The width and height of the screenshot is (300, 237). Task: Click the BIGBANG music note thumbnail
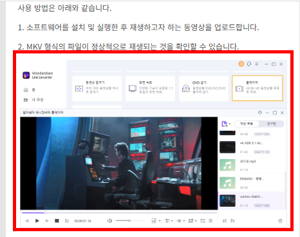click(x=227, y=183)
